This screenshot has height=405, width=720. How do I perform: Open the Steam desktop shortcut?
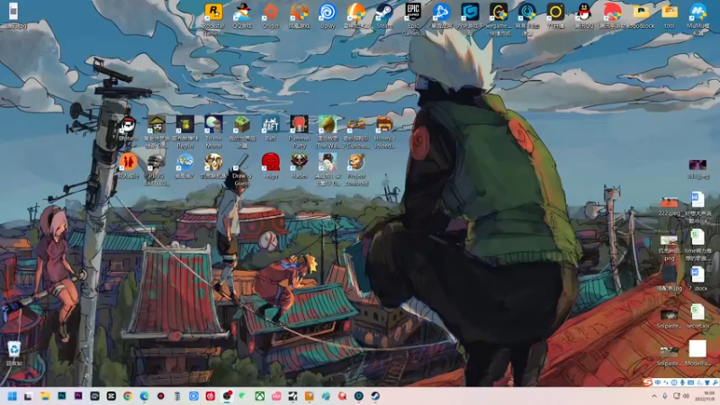384,13
